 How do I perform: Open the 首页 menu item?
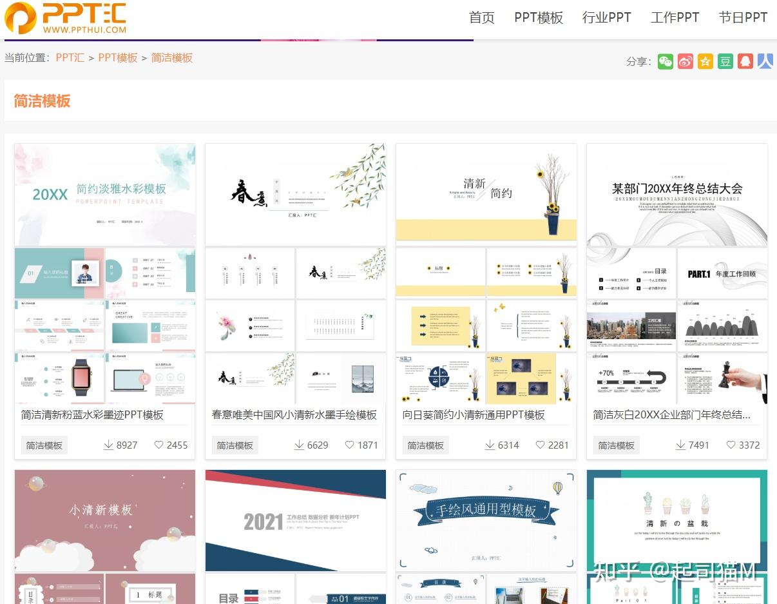click(481, 17)
